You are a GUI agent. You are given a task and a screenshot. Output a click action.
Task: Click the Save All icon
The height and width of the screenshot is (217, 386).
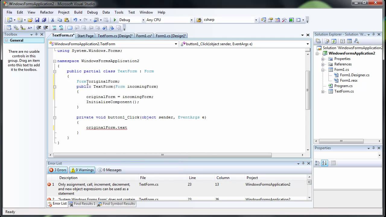click(44, 20)
